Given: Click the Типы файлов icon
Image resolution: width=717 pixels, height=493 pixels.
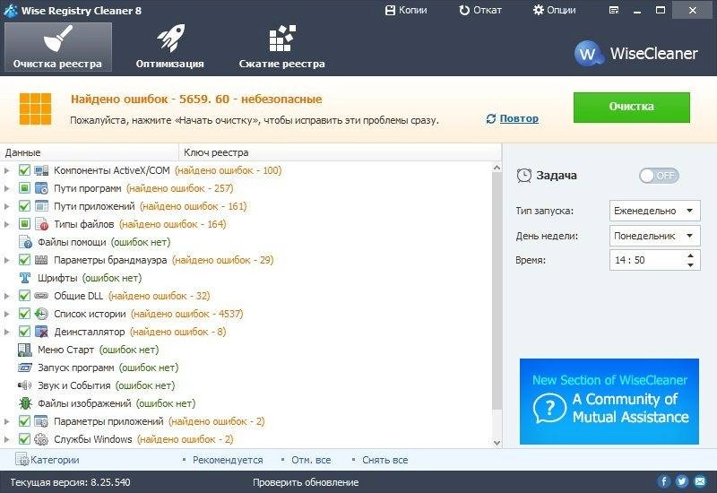Looking at the screenshot, I should [x=41, y=224].
